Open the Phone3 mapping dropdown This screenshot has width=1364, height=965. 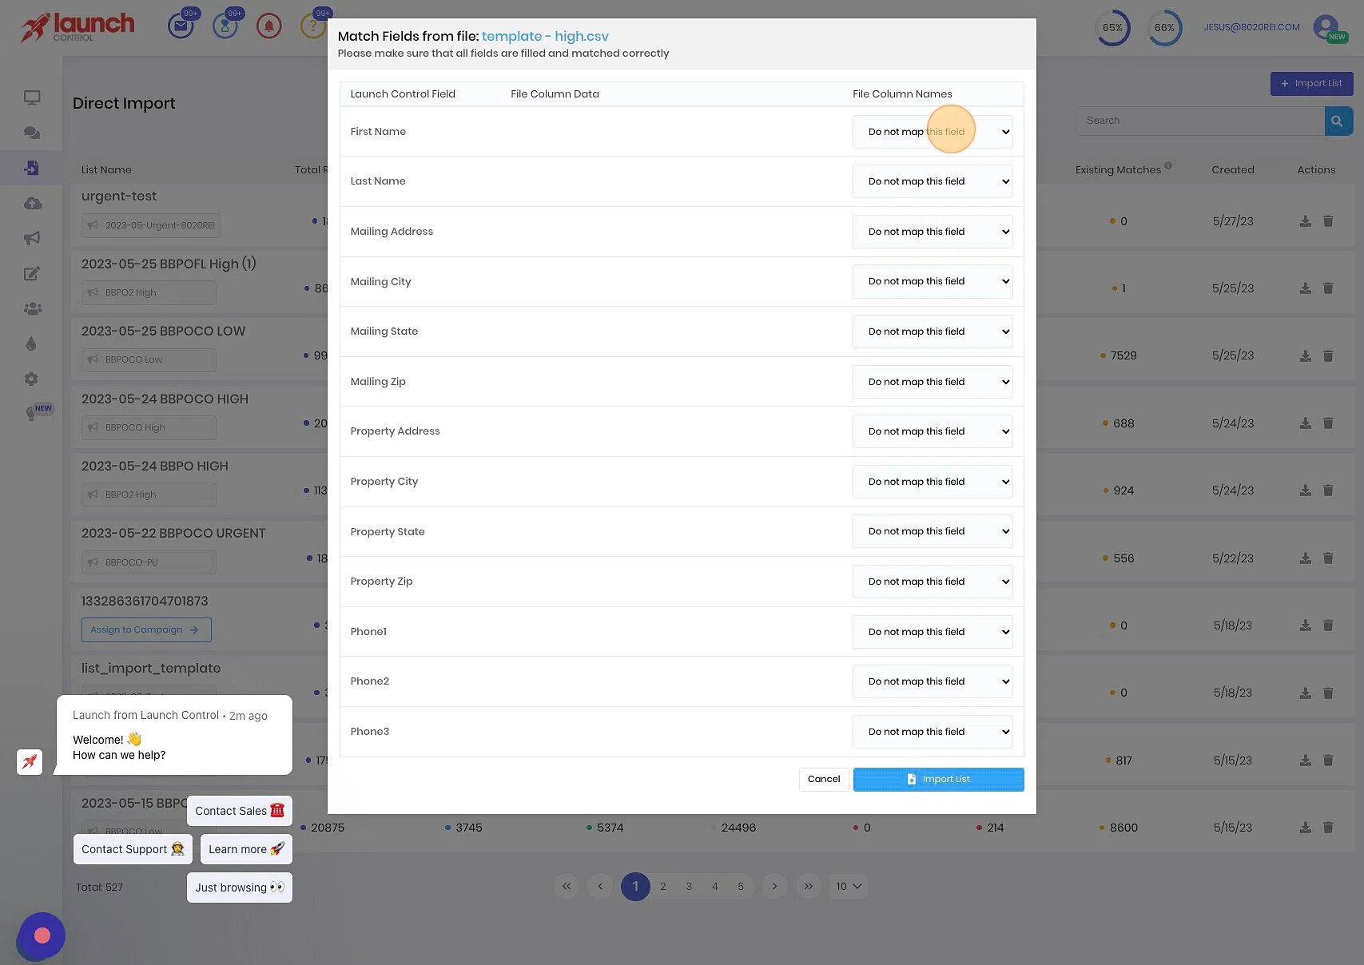click(933, 732)
